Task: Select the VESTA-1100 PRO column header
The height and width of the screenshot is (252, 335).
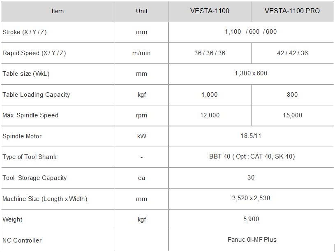Action: click(x=292, y=11)
